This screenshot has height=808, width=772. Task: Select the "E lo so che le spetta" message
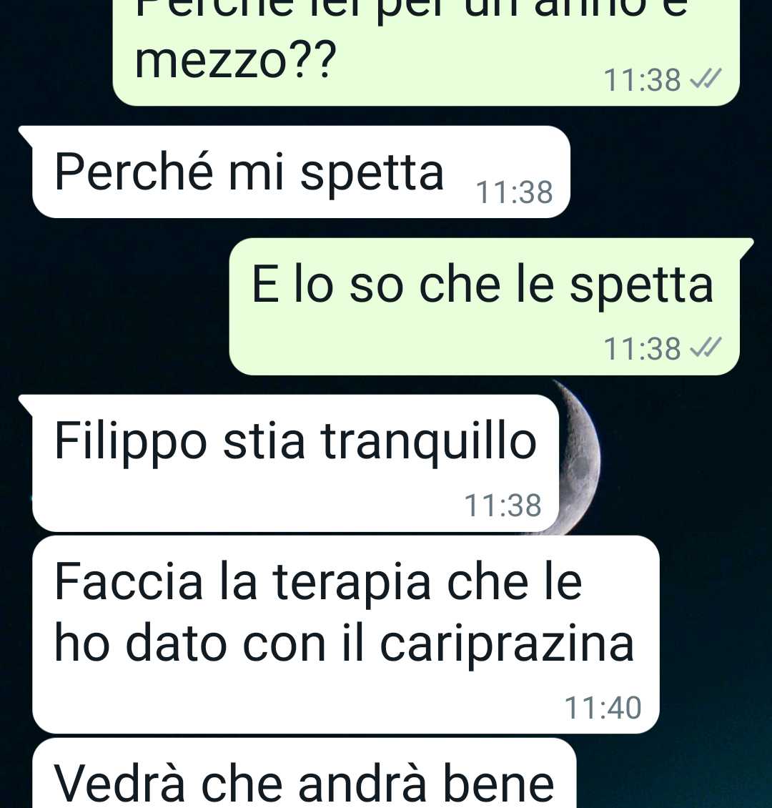click(x=484, y=307)
